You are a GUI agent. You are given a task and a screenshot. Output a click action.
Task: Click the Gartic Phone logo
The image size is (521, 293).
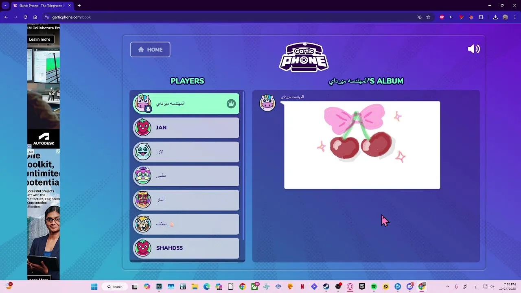pyautogui.click(x=304, y=57)
